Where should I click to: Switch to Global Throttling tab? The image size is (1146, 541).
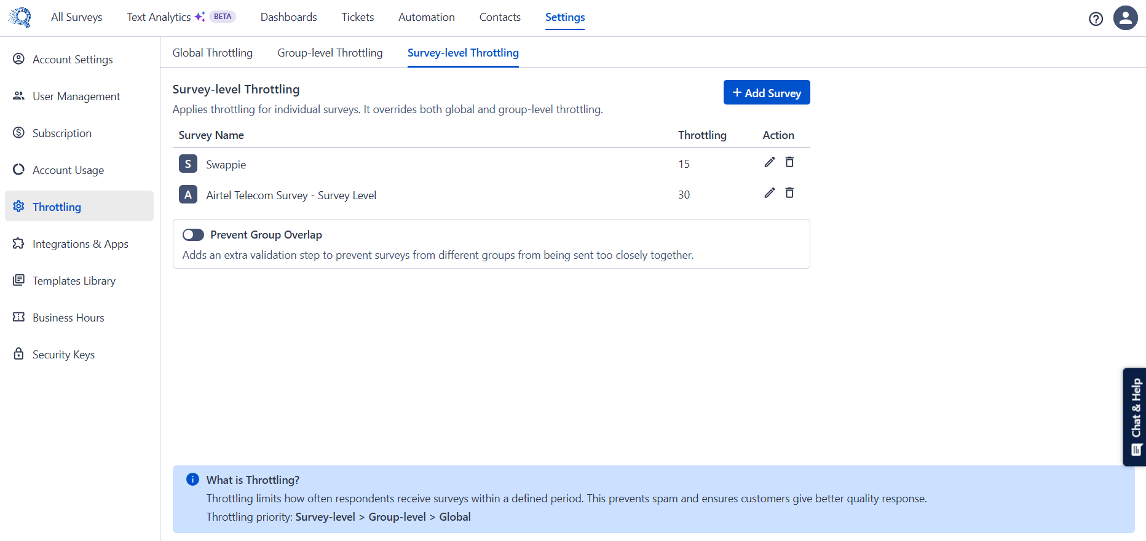pyautogui.click(x=212, y=53)
